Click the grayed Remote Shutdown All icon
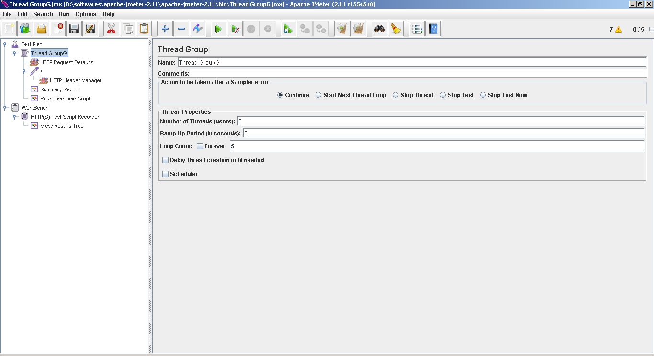The width and height of the screenshot is (654, 356). pos(321,29)
